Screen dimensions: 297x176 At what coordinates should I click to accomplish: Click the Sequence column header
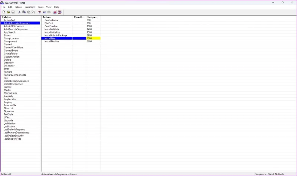click(93, 17)
